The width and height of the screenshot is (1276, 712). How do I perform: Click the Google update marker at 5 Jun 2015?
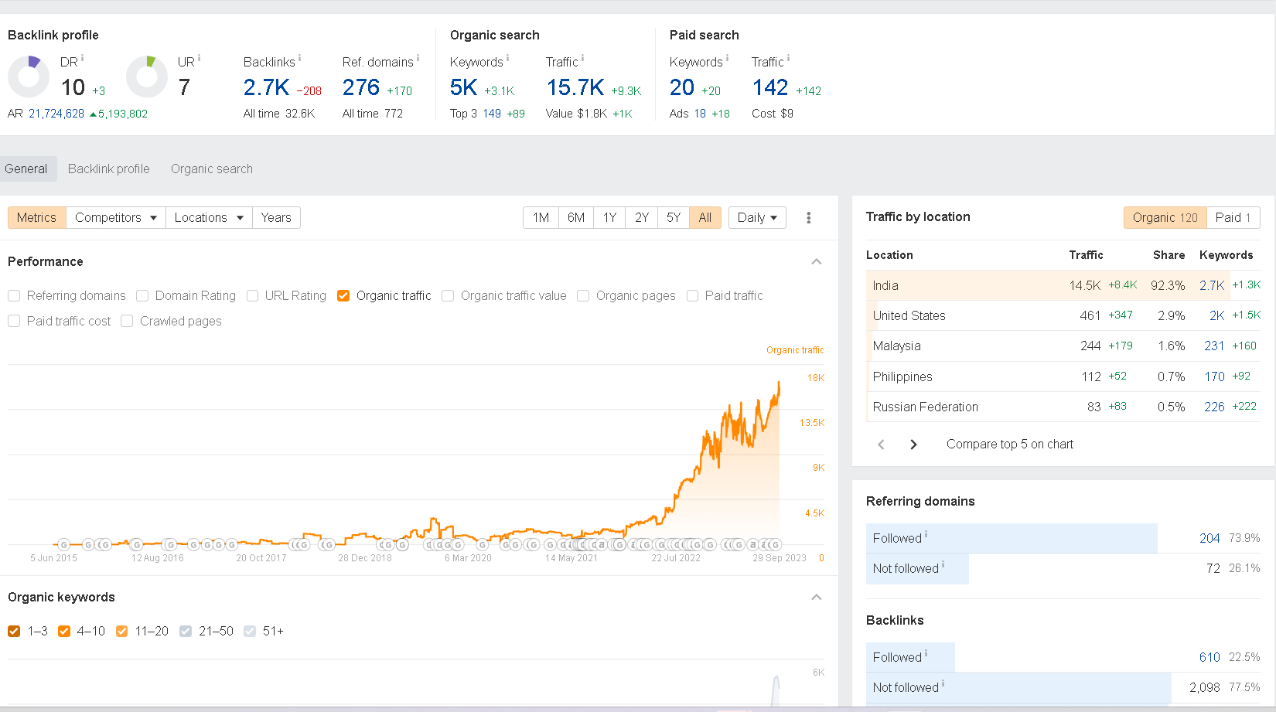point(64,545)
